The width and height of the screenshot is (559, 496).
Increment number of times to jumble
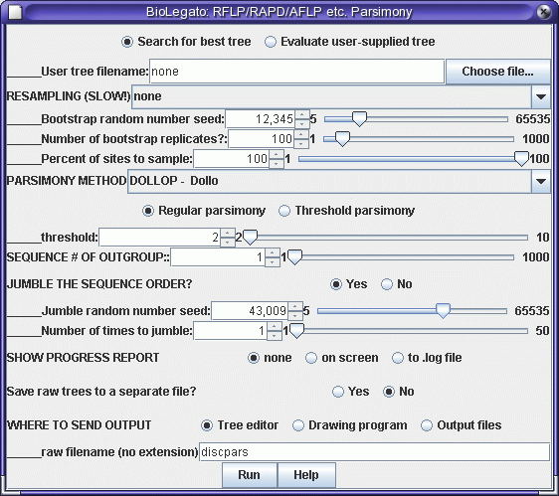point(275,326)
